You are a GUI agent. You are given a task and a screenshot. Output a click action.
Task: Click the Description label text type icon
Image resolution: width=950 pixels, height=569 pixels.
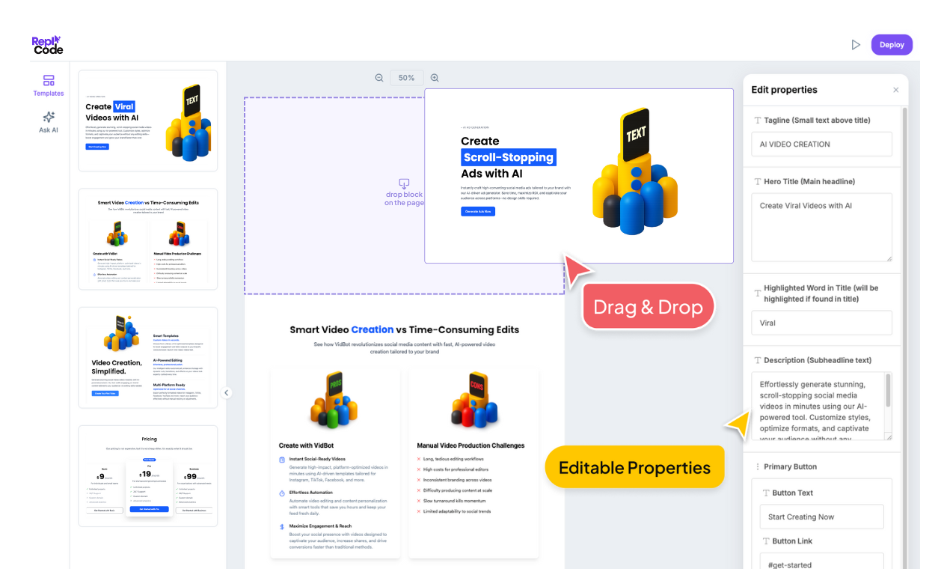[757, 360]
